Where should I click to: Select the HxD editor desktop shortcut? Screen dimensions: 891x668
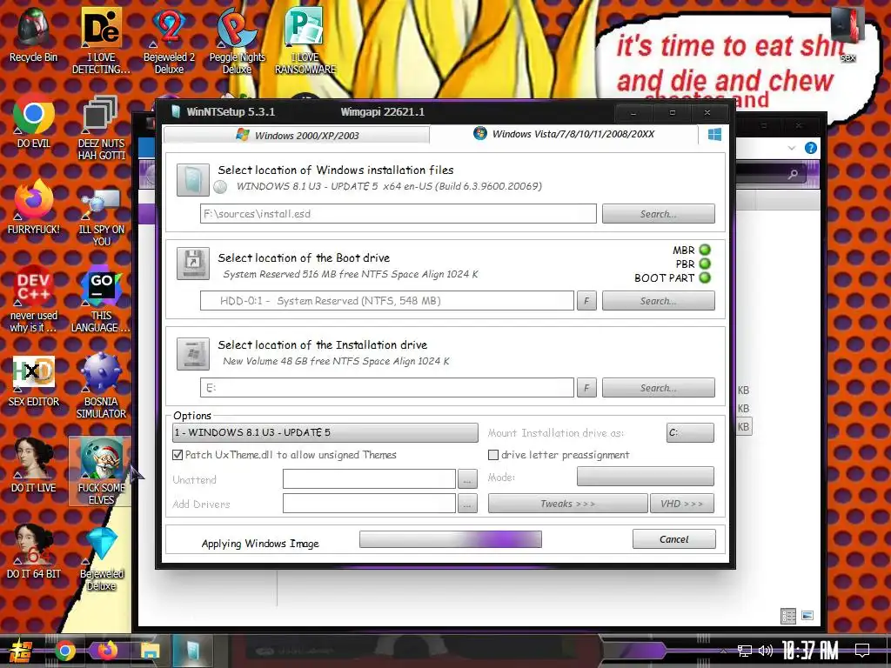34,379
